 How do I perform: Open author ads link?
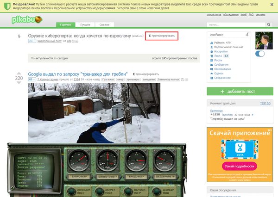click(69, 41)
